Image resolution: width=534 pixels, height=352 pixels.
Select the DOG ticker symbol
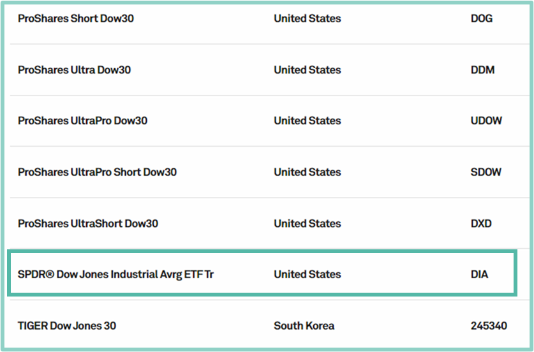coord(482,18)
